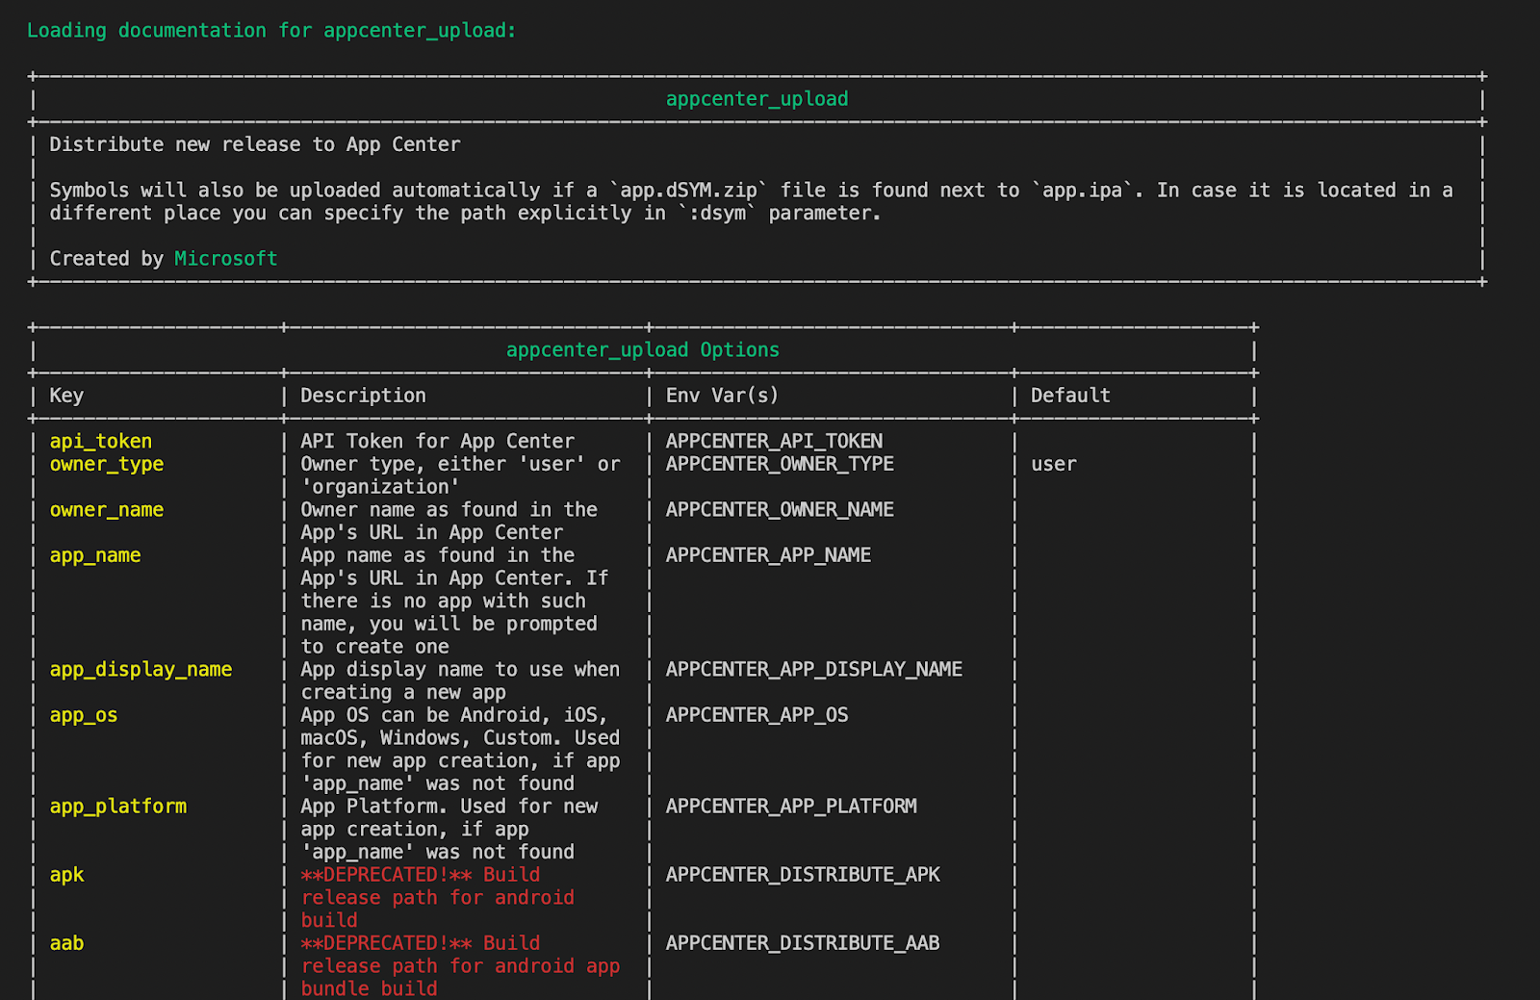Click 'APPCENTER_API_TOKEN' env var
The height and width of the screenshot is (1000, 1540).
(774, 442)
